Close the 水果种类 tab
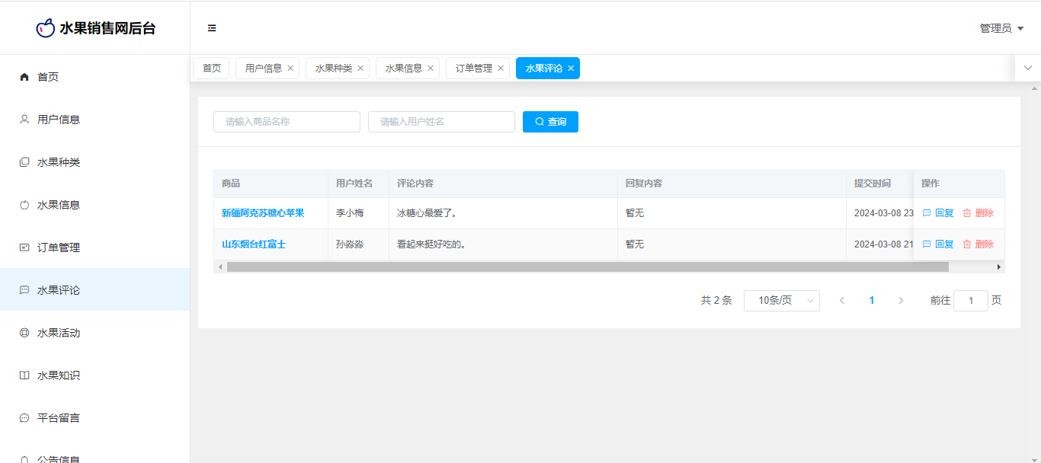The image size is (1041, 463). coord(360,69)
